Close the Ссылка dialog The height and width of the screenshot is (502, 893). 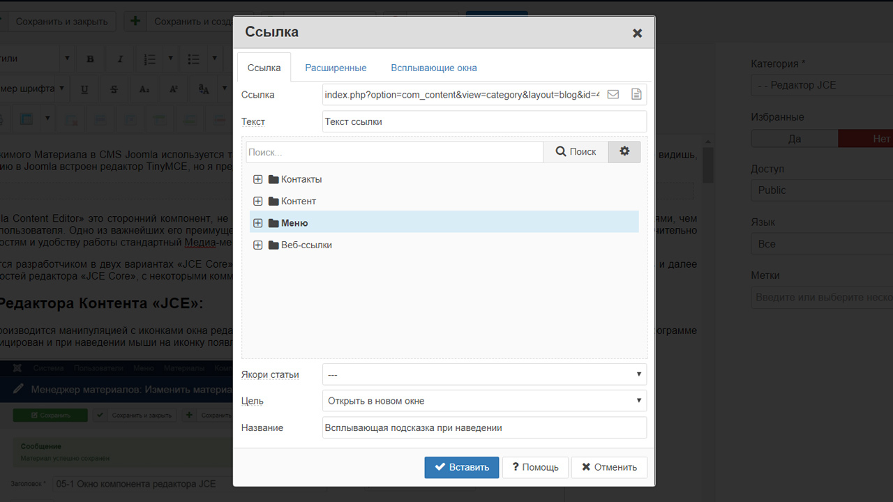click(637, 33)
